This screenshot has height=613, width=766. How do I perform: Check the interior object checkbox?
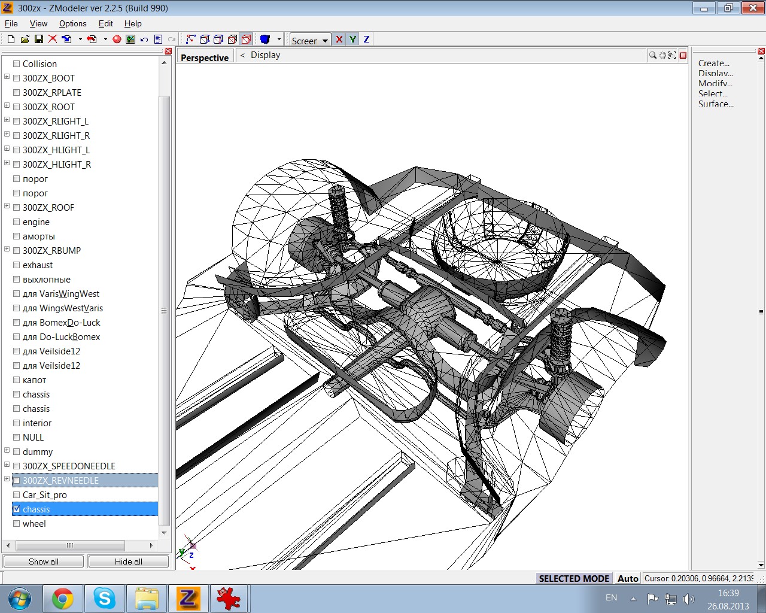click(x=17, y=423)
